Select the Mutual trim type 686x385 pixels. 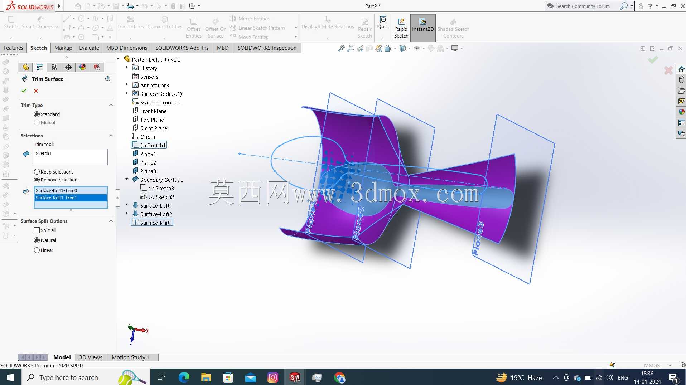[37, 122]
